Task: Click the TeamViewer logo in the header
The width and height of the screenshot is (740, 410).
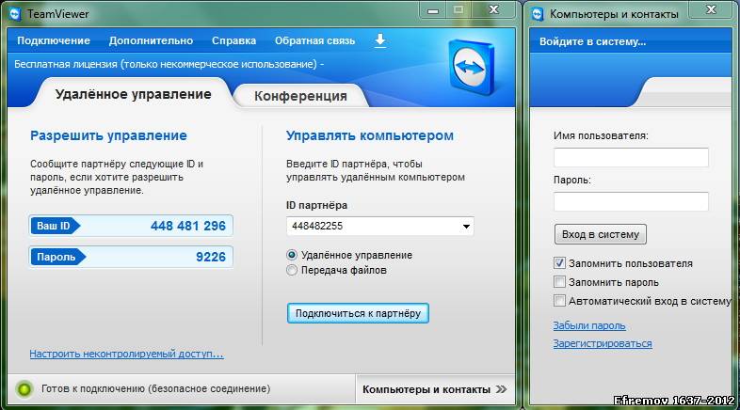Action: (472, 67)
